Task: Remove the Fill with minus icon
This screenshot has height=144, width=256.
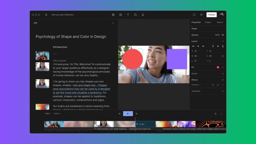Action: [x=223, y=67]
